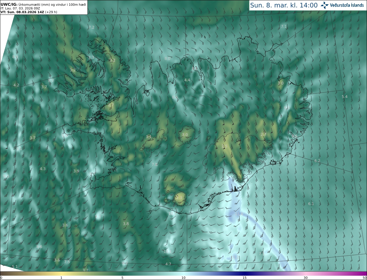Click the 3.1 value on the map
This screenshot has height=280, width=367.
149,137
